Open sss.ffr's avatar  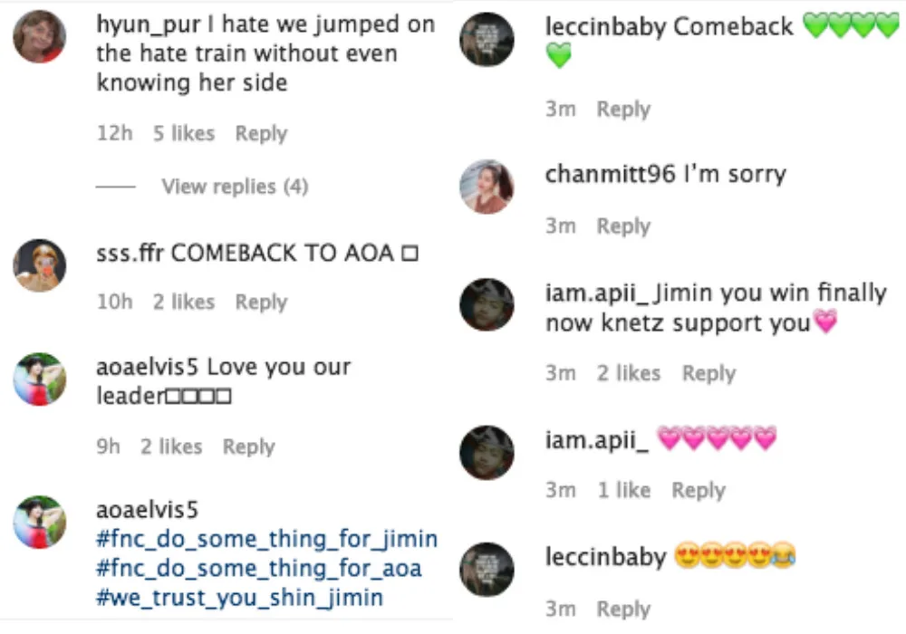pos(39,265)
